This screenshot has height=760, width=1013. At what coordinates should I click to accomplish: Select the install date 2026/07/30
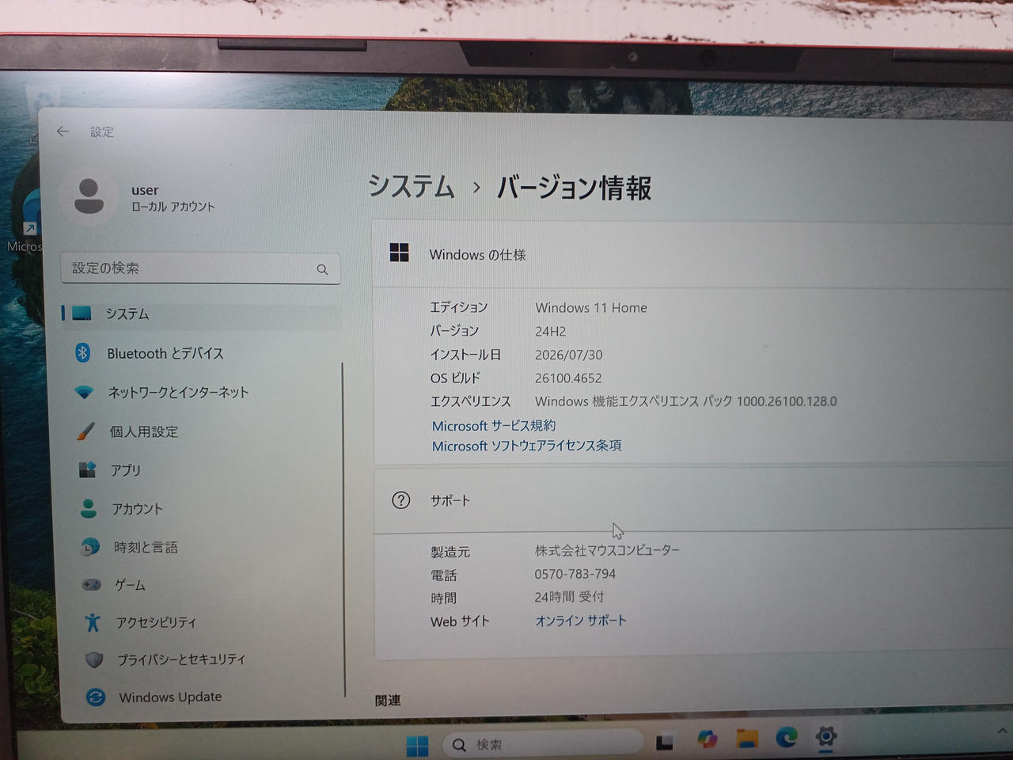[569, 355]
